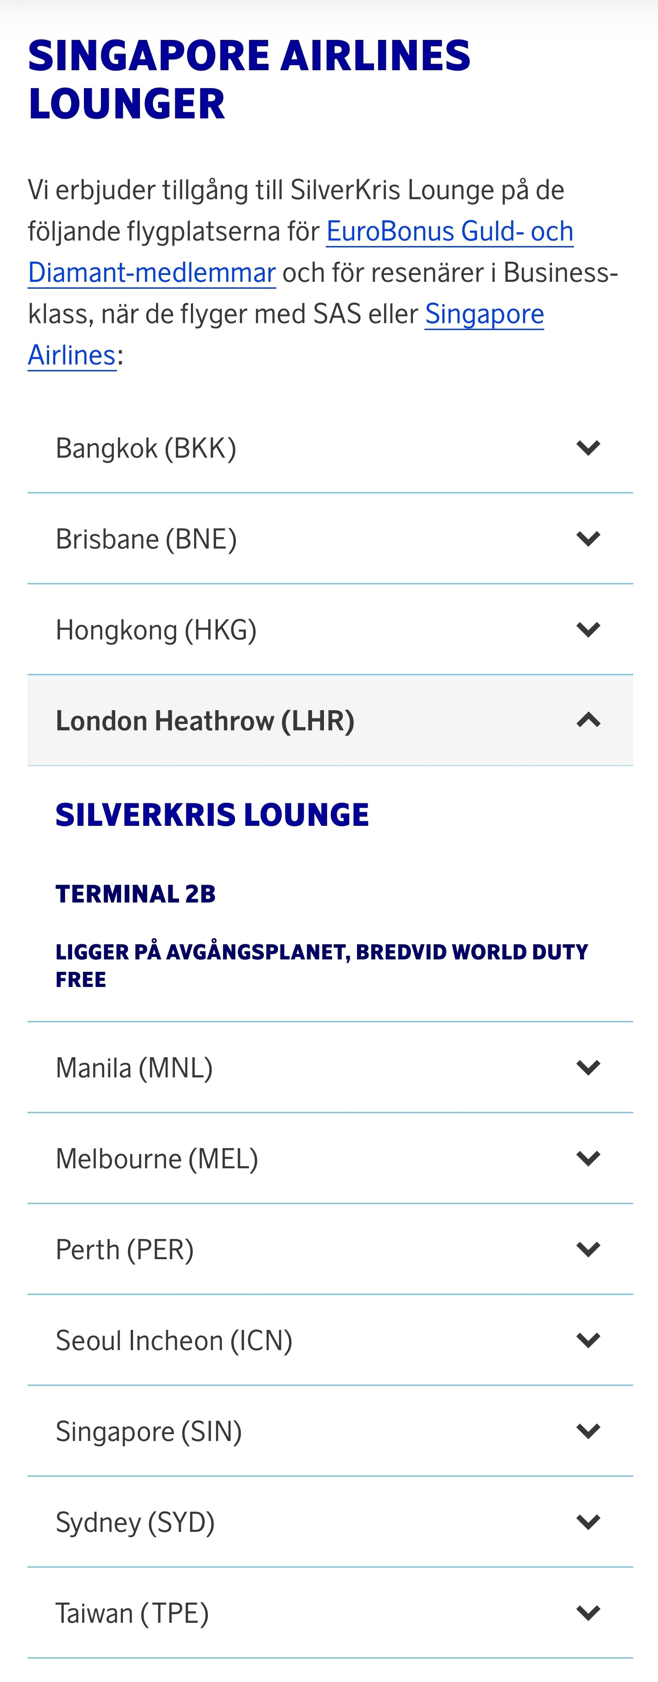This screenshot has height=1682, width=658.
Task: Tap the Seoul Incheon chevron icon
Action: coord(588,1340)
